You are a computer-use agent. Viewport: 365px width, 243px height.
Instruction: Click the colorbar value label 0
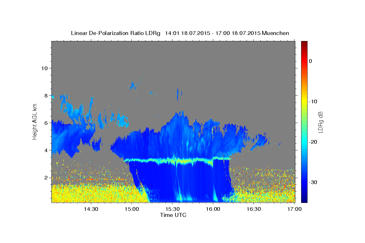tap(310, 61)
